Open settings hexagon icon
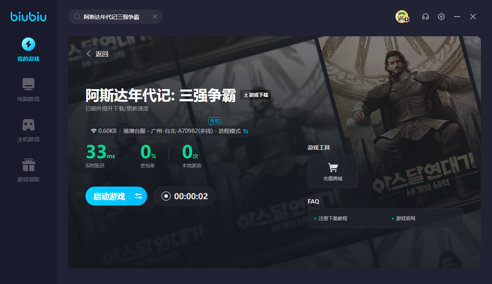The width and height of the screenshot is (492, 284). pyautogui.click(x=441, y=17)
